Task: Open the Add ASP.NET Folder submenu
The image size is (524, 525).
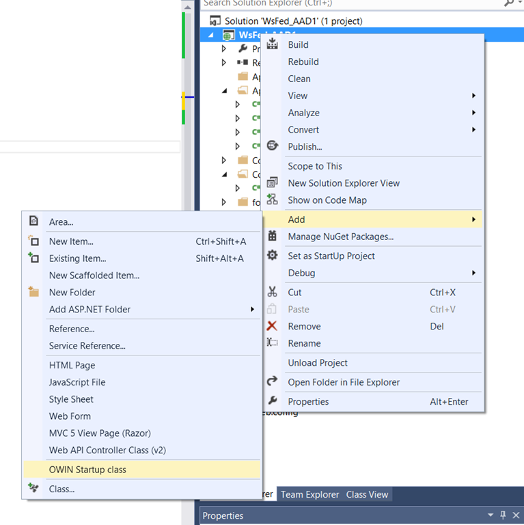Action: point(142,310)
